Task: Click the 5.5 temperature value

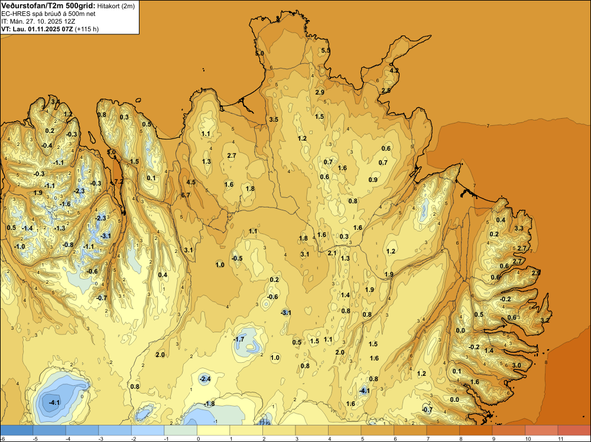Action: tap(326, 50)
